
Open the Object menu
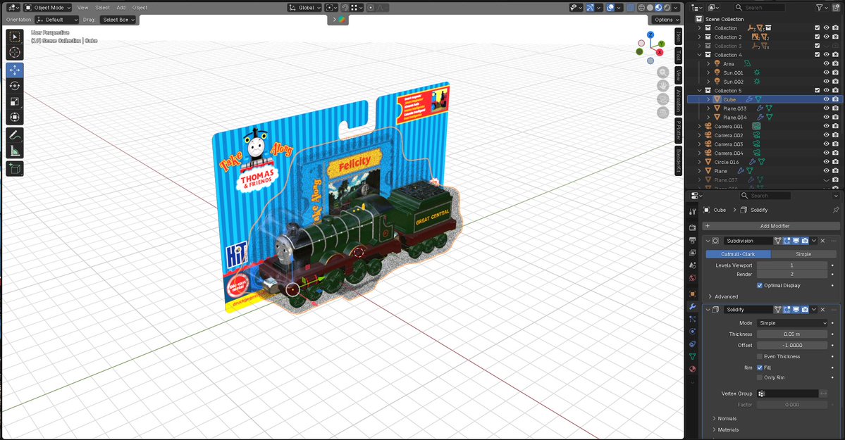click(140, 8)
